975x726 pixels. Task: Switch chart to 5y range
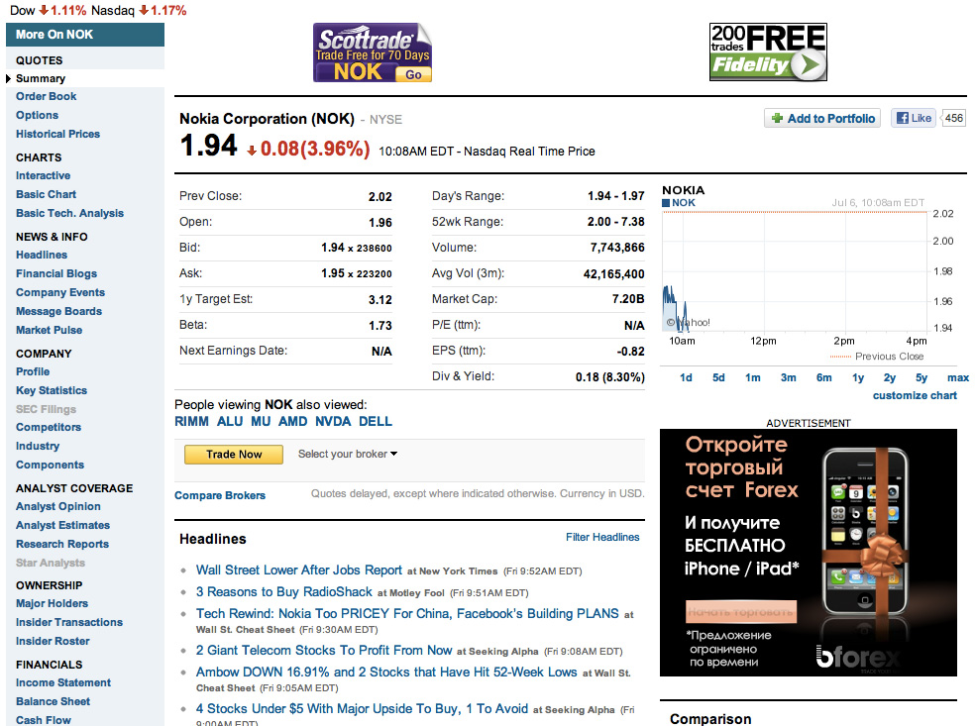coord(921,377)
